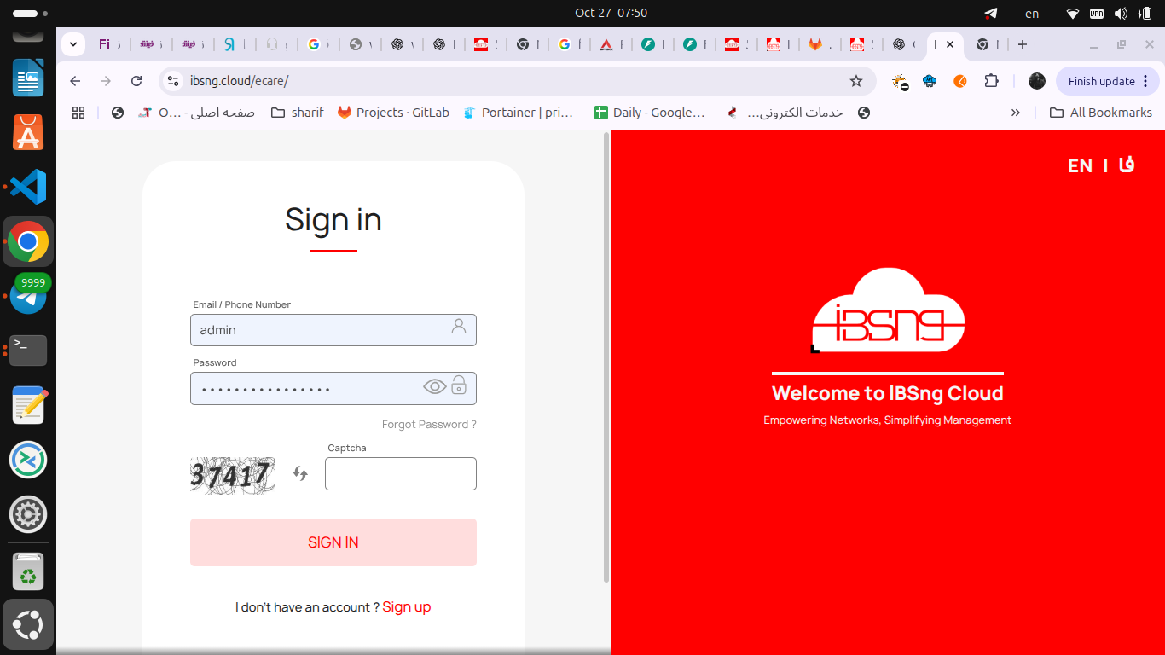
Task: Bookmark this page with the star icon
Action: pos(856,81)
